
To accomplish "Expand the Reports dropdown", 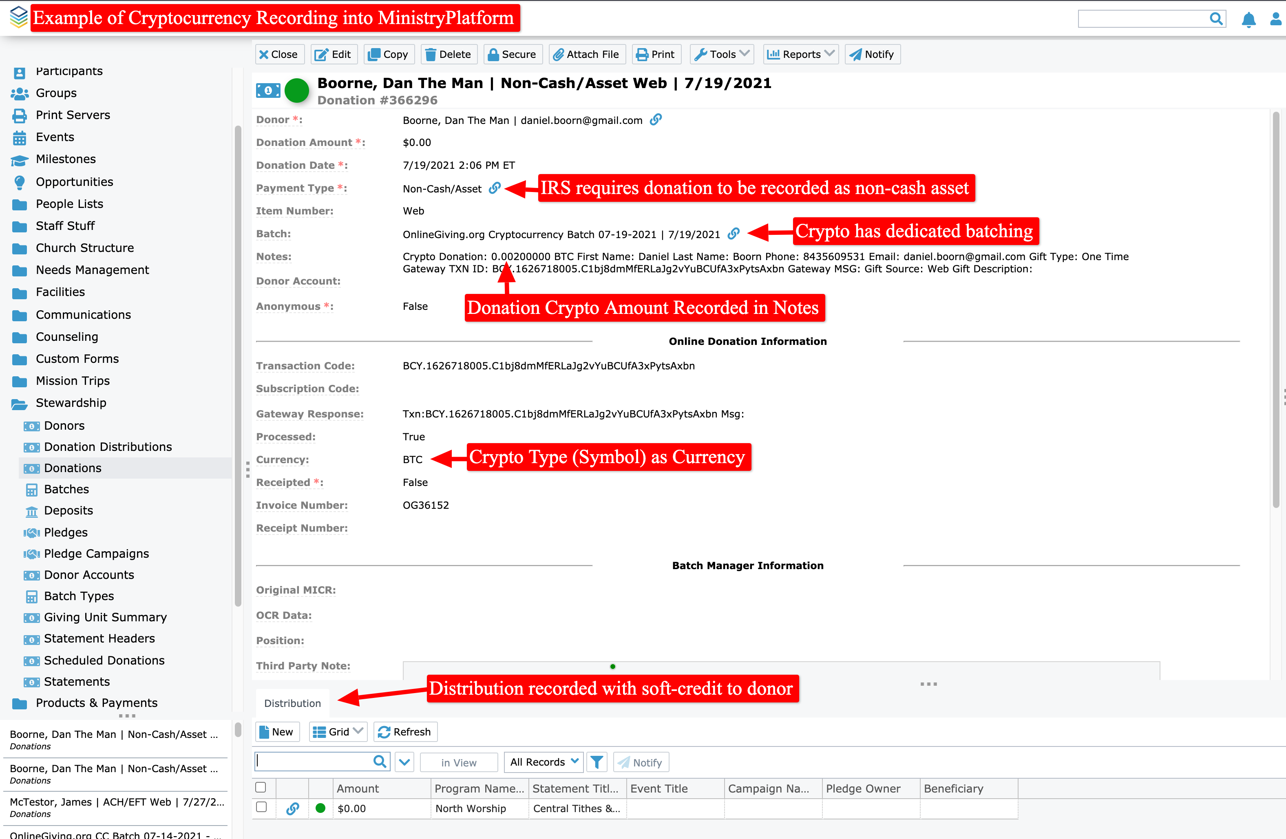I will tap(801, 54).
